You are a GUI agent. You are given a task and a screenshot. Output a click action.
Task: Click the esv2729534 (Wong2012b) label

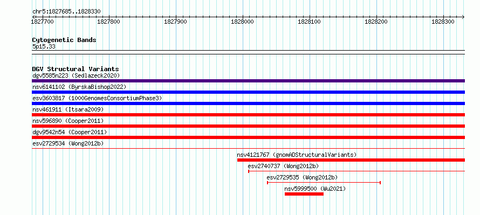(68, 143)
